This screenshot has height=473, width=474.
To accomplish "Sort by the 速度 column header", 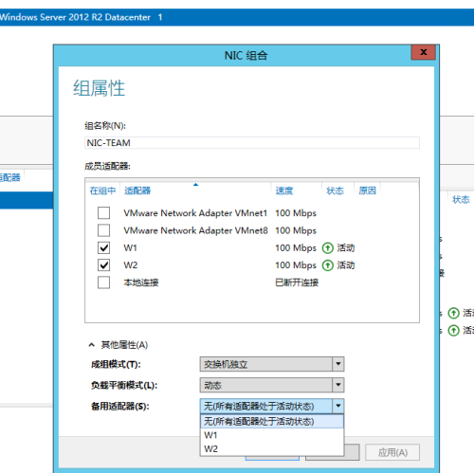I will pos(284,191).
